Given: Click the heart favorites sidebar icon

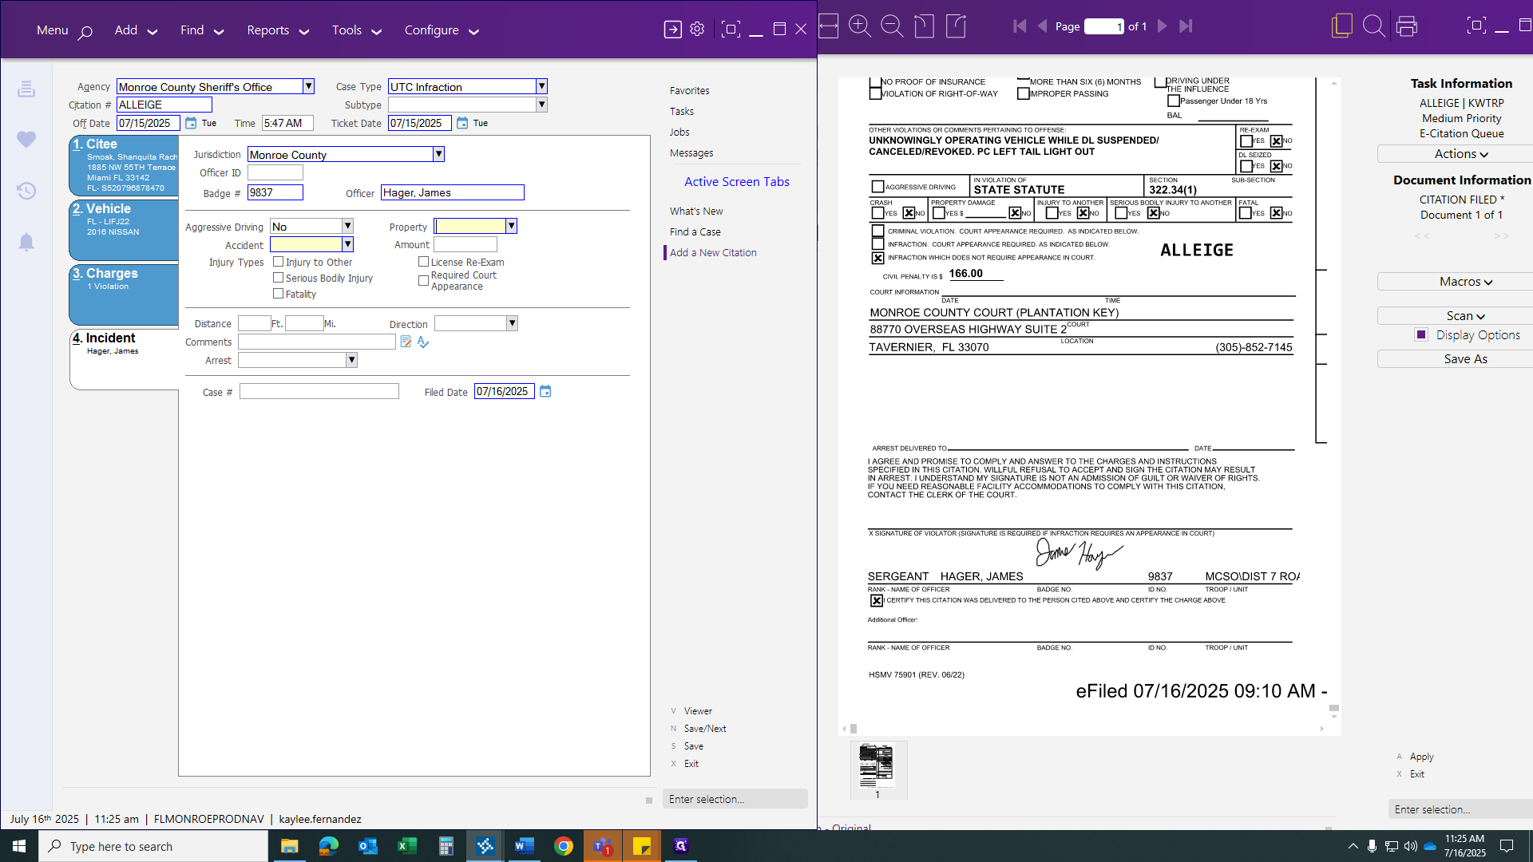Looking at the screenshot, I should tap(26, 140).
